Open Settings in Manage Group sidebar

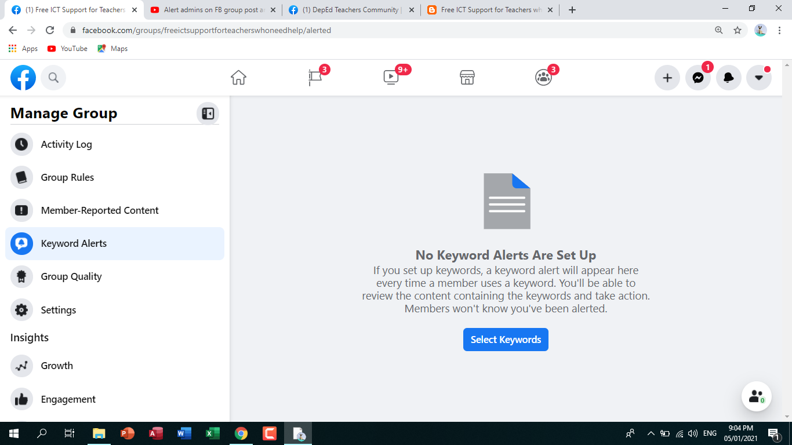[115, 310]
